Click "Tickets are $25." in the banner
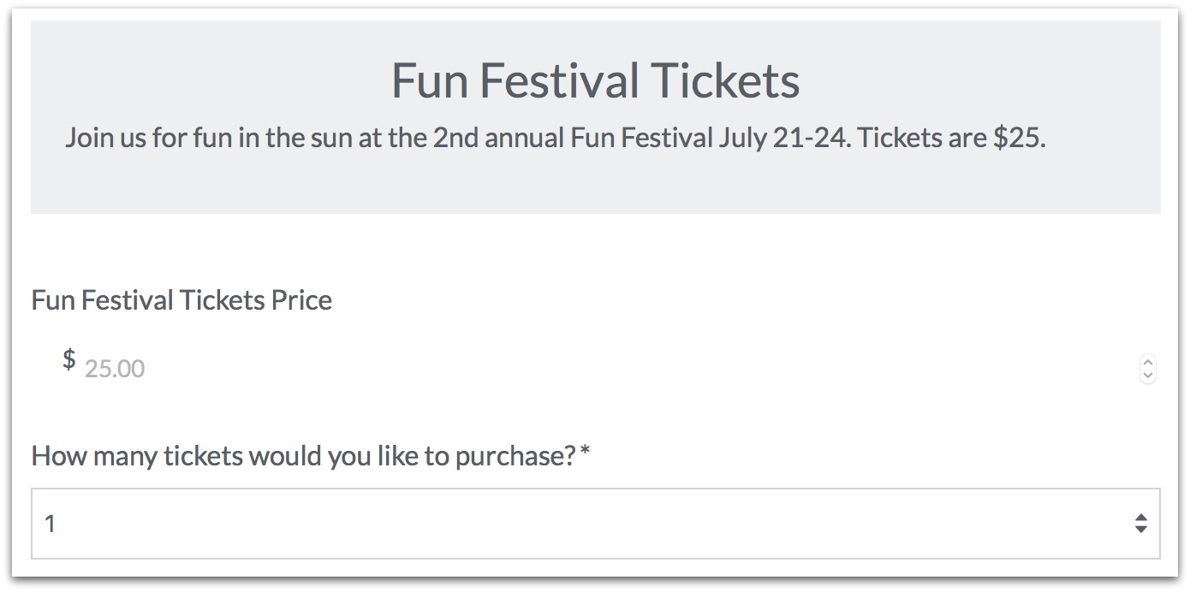1190x592 pixels. [951, 138]
